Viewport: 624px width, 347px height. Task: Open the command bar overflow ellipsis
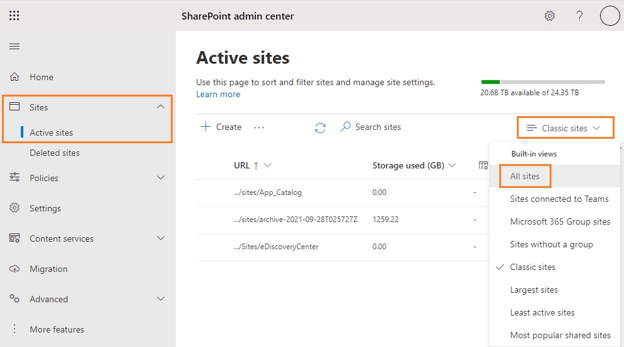(x=259, y=127)
